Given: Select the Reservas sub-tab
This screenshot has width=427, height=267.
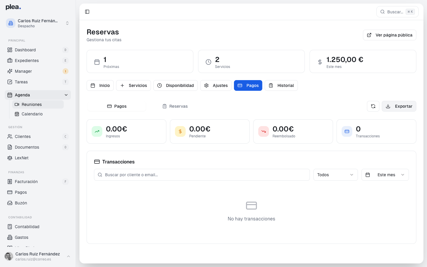Looking at the screenshot, I should tap(175, 106).
